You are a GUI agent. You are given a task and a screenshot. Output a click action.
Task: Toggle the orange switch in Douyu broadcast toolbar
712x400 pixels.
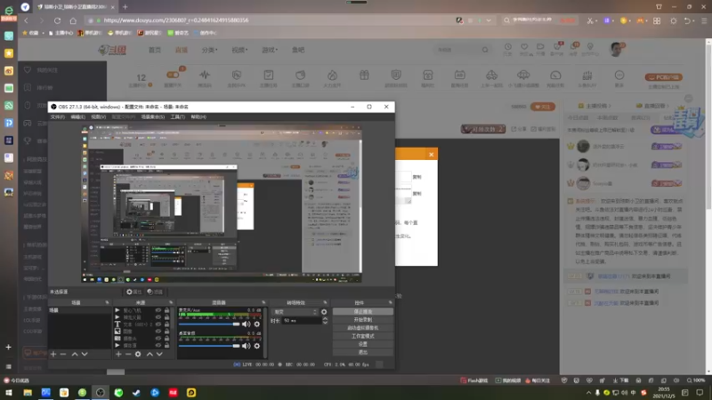click(x=173, y=75)
